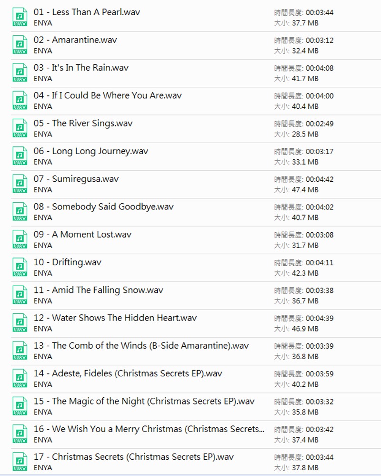Image resolution: width=381 pixels, height=476 pixels.
Task: Click the WAV icon for track 17 Christmas Secrets
Action: 20,462
